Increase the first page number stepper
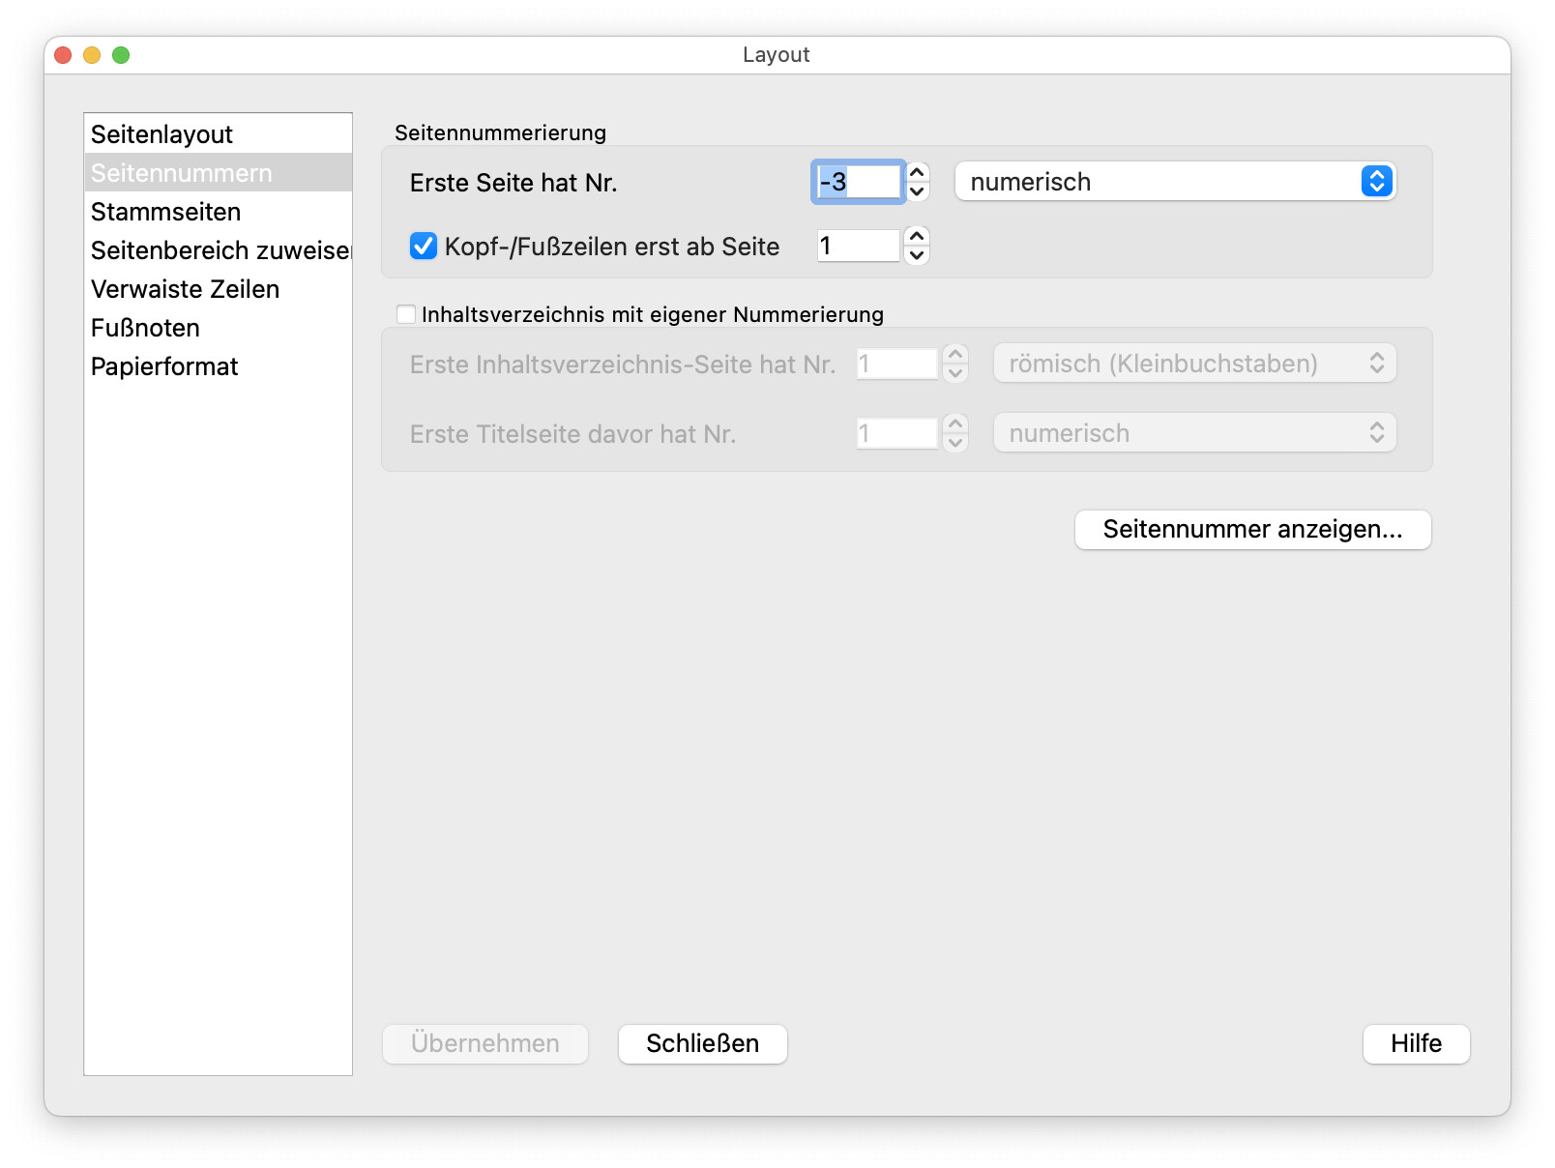1555x1168 pixels. coord(917,172)
